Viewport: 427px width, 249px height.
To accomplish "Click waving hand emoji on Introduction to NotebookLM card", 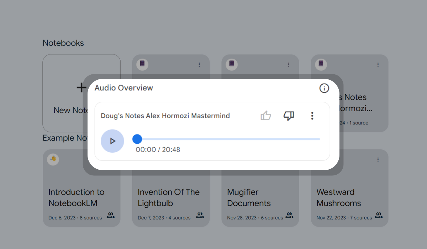I will [53, 159].
